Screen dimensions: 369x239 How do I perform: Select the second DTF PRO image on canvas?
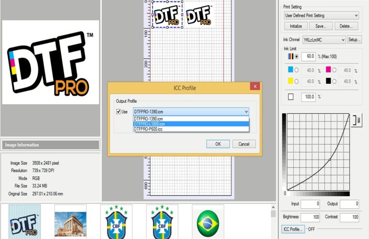(x=199, y=14)
